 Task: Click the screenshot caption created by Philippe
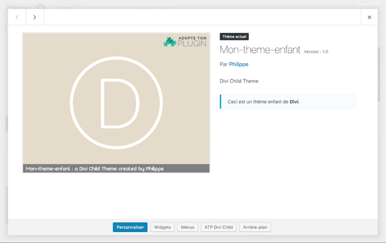[116, 169]
